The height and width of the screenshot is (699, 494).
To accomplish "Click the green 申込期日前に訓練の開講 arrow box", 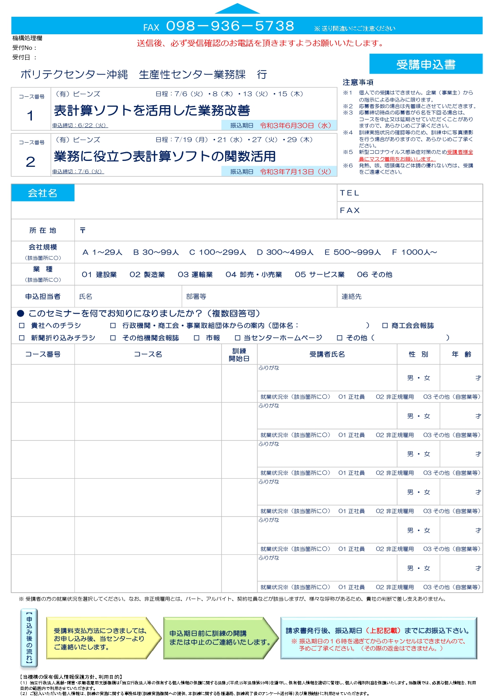I will click(x=221, y=638).
